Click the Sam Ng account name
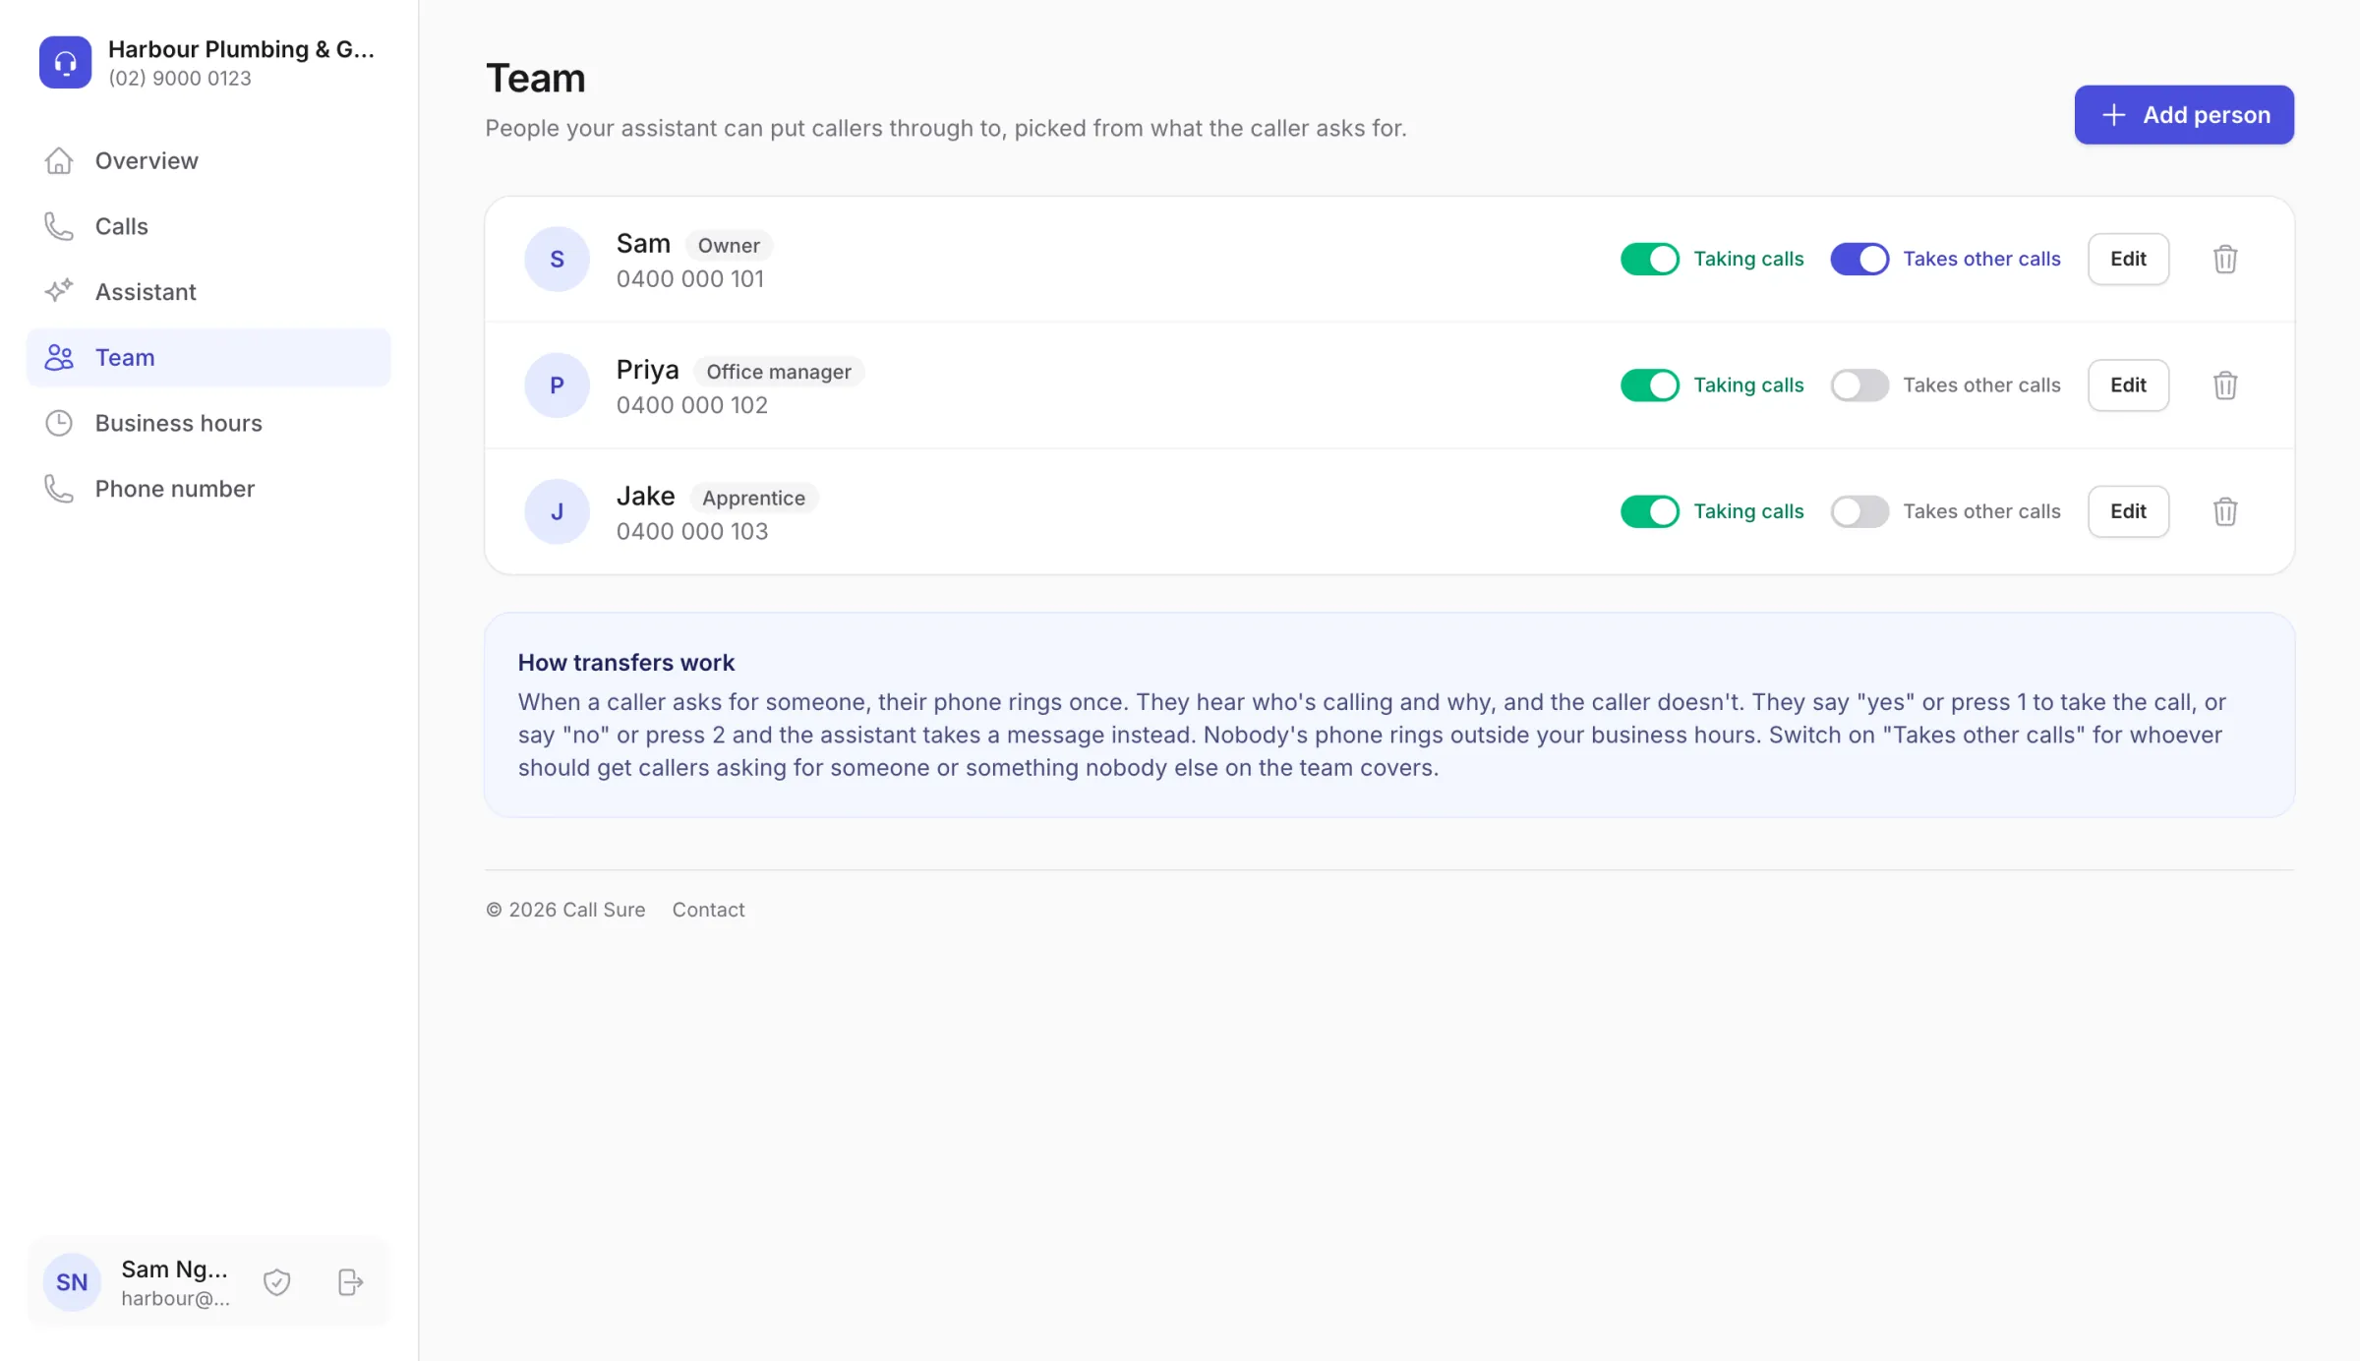2360x1361 pixels. 174,1269
